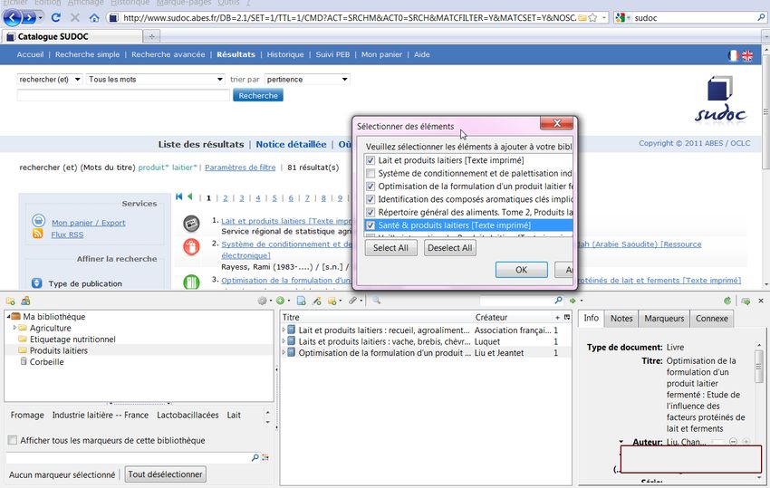Click the SUDOC search text field
Image resolution: width=770 pixels, height=488 pixels.
pos(123,95)
